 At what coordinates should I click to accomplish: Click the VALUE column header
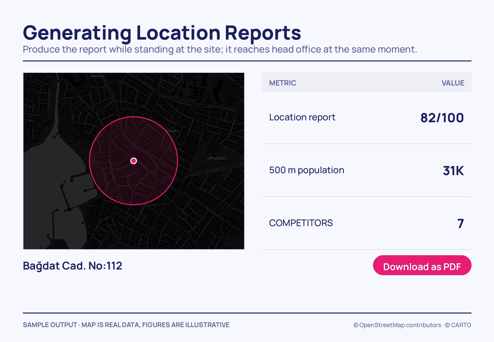click(x=453, y=83)
